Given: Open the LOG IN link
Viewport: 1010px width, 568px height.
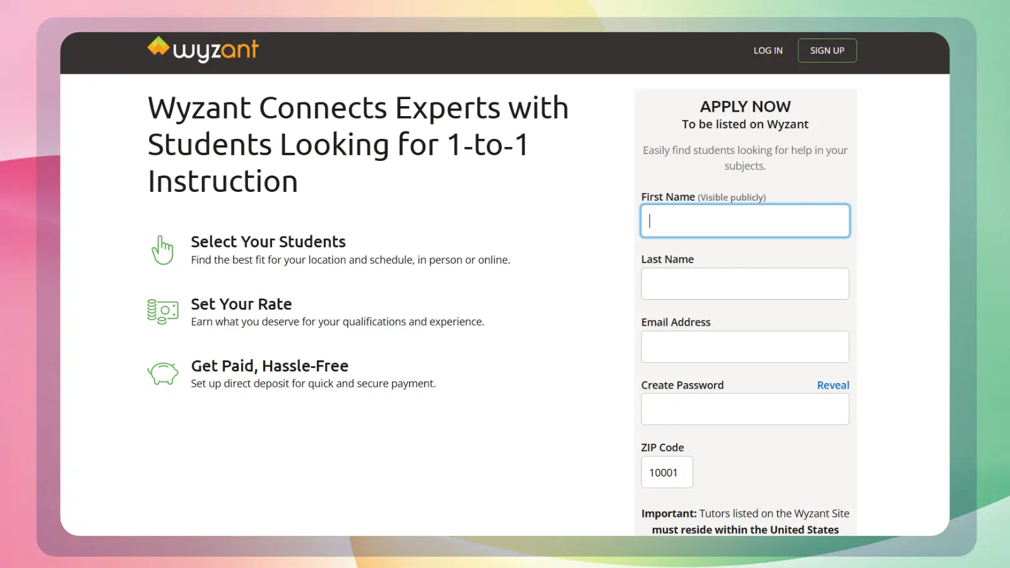Looking at the screenshot, I should [x=768, y=50].
